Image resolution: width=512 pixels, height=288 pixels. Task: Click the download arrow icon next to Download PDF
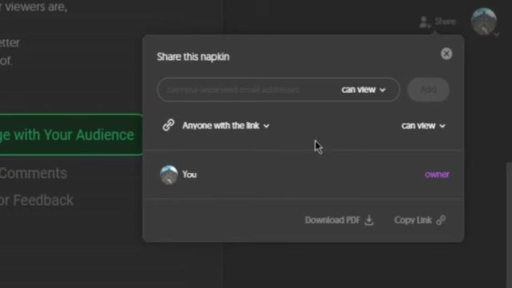tap(369, 220)
